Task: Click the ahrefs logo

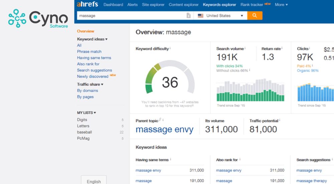Action: 87,4
